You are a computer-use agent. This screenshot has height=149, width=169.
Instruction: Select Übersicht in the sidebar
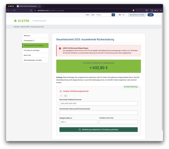[35, 36]
